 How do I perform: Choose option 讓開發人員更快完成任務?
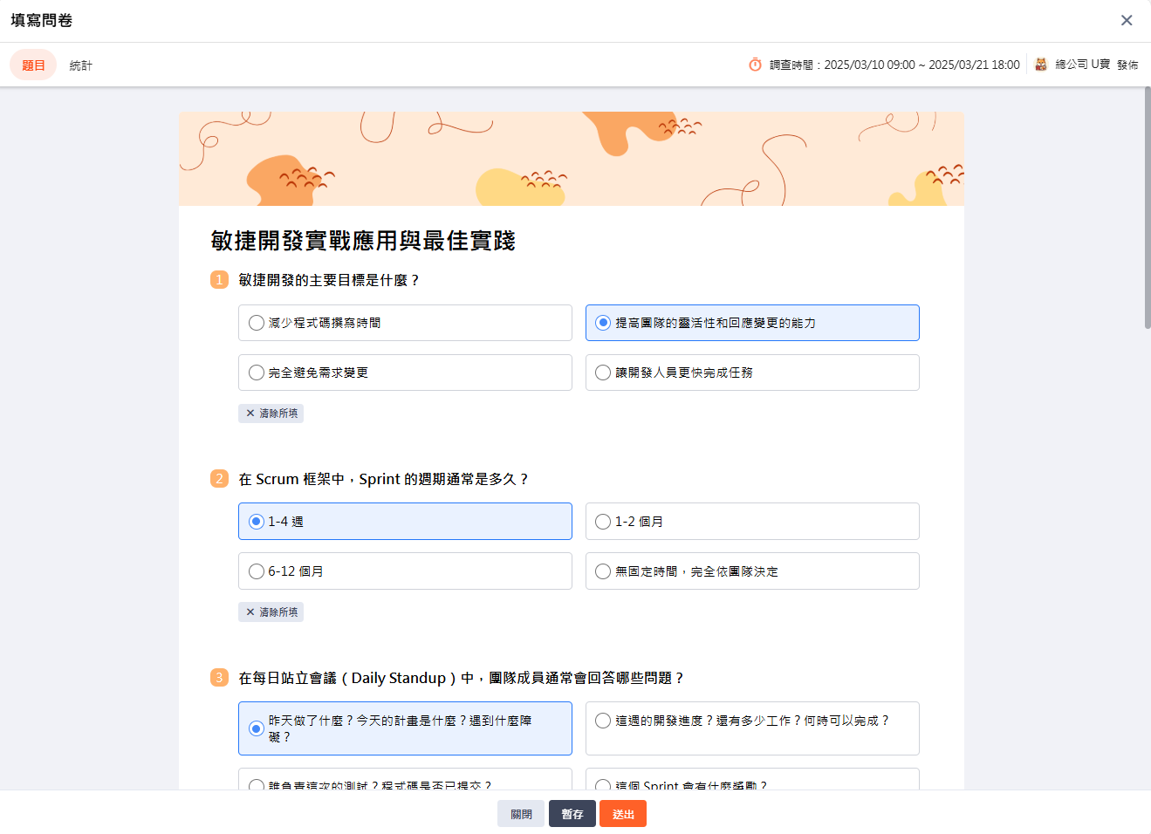[752, 373]
